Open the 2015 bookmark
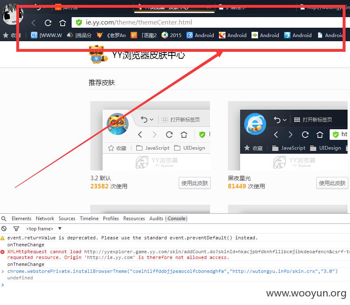The image size is (350, 305). click(x=171, y=35)
